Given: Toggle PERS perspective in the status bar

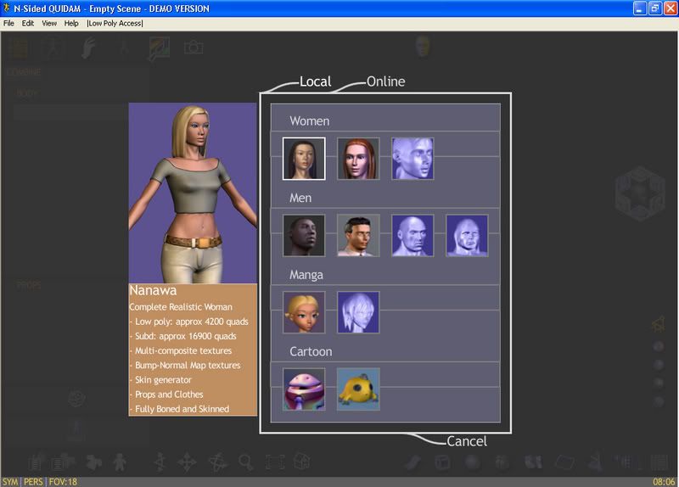Looking at the screenshot, I should [x=33, y=482].
